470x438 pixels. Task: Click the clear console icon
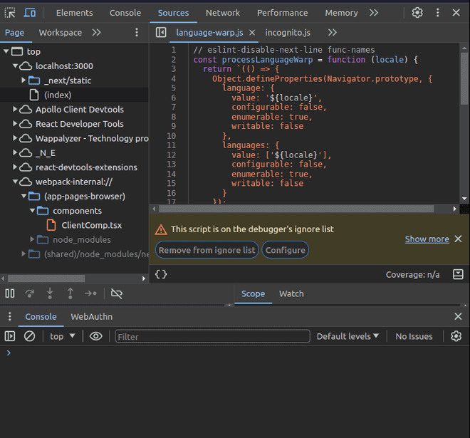coord(30,336)
